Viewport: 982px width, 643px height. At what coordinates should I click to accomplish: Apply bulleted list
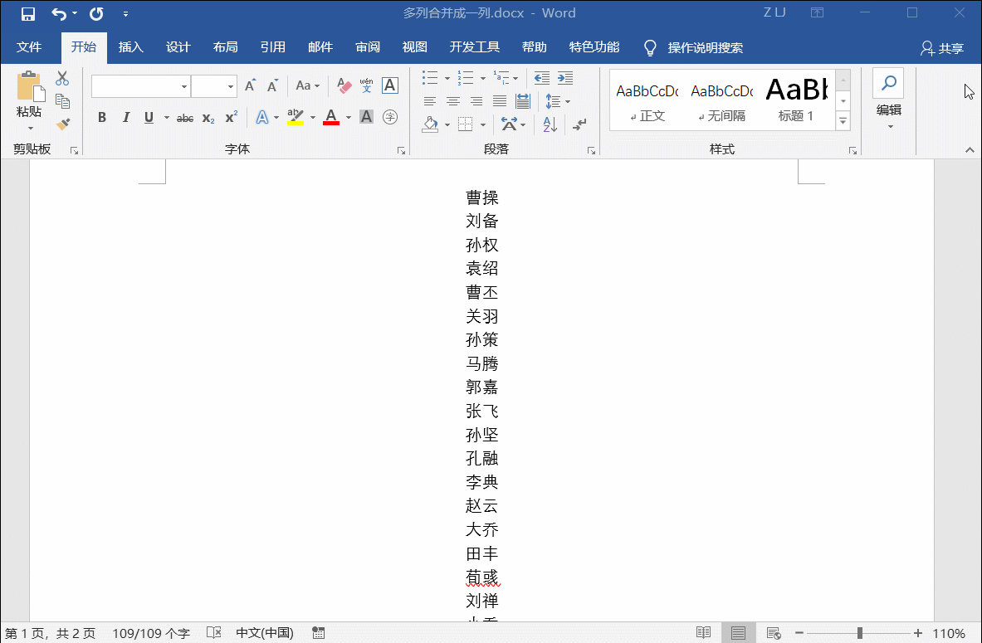pyautogui.click(x=430, y=78)
